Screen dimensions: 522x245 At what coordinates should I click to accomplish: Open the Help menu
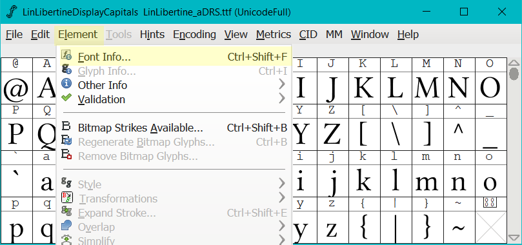click(x=408, y=34)
